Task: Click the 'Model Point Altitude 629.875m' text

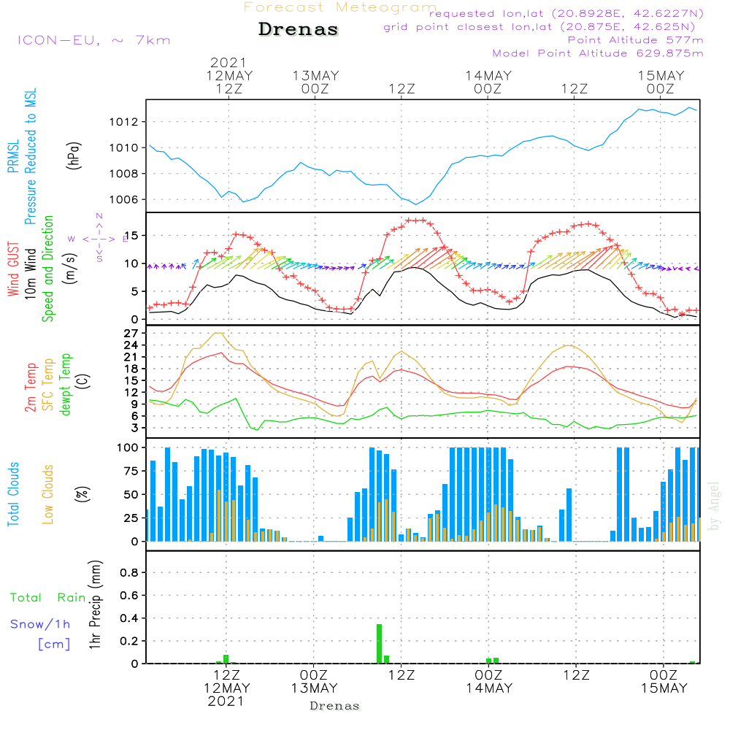Action: 598,53
